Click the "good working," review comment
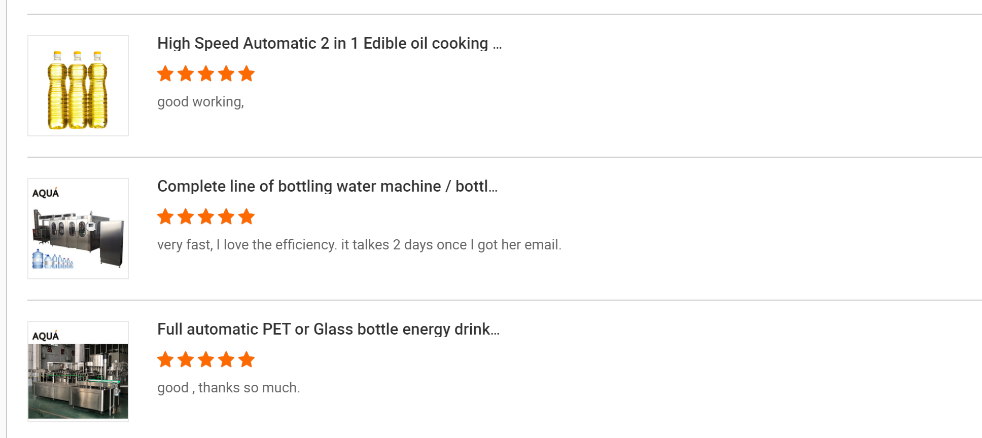 pyautogui.click(x=200, y=102)
